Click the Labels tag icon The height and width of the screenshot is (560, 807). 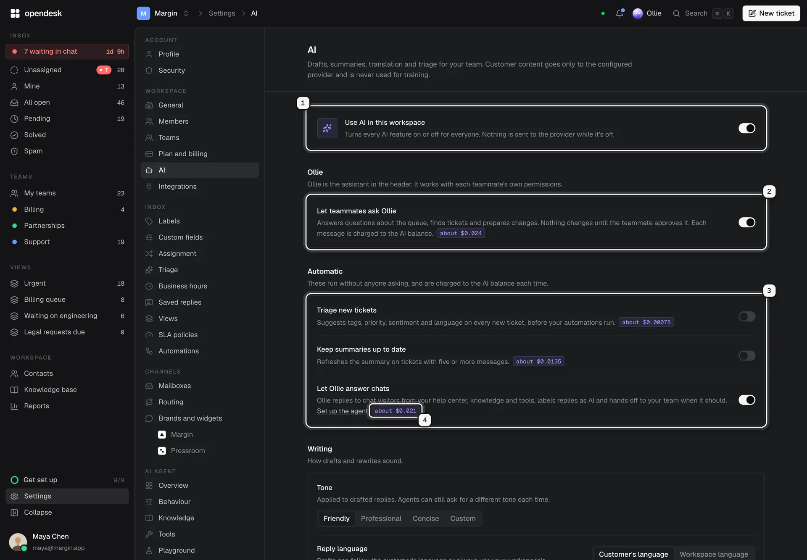pyautogui.click(x=149, y=221)
